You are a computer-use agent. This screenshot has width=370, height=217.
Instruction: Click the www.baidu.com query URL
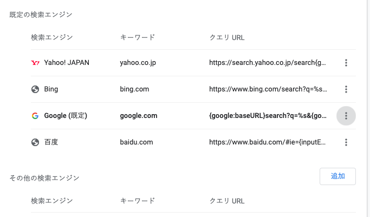pyautogui.click(x=268, y=142)
